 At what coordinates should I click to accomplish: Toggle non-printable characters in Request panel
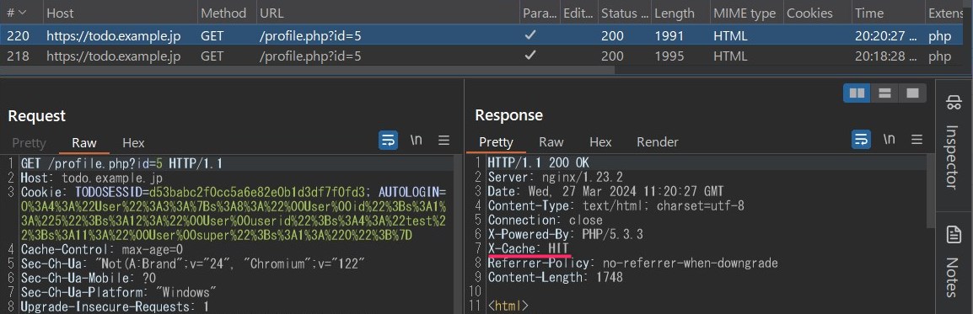[417, 141]
